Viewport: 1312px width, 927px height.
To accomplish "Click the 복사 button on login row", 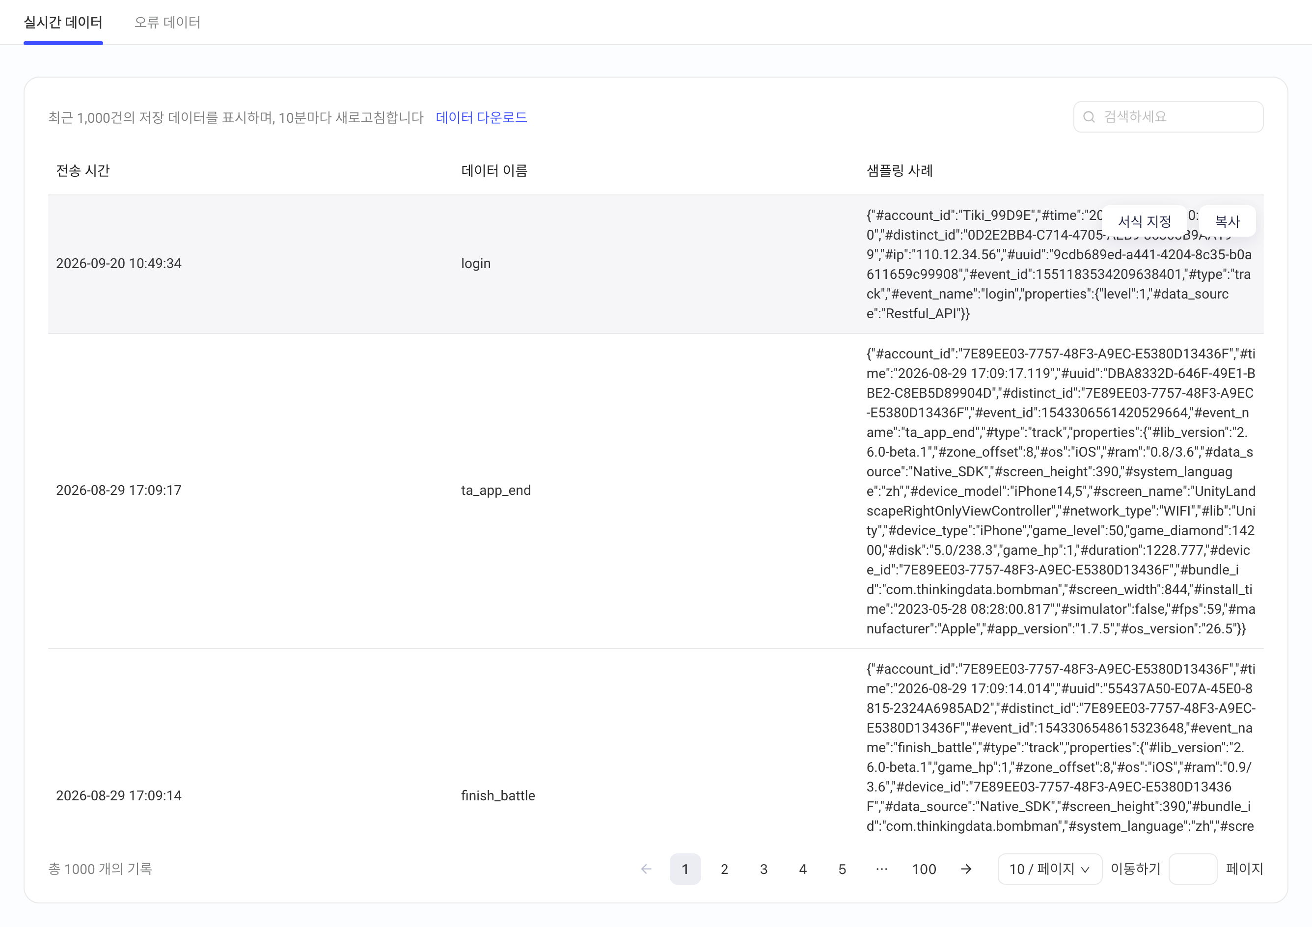I will 1228,221.
